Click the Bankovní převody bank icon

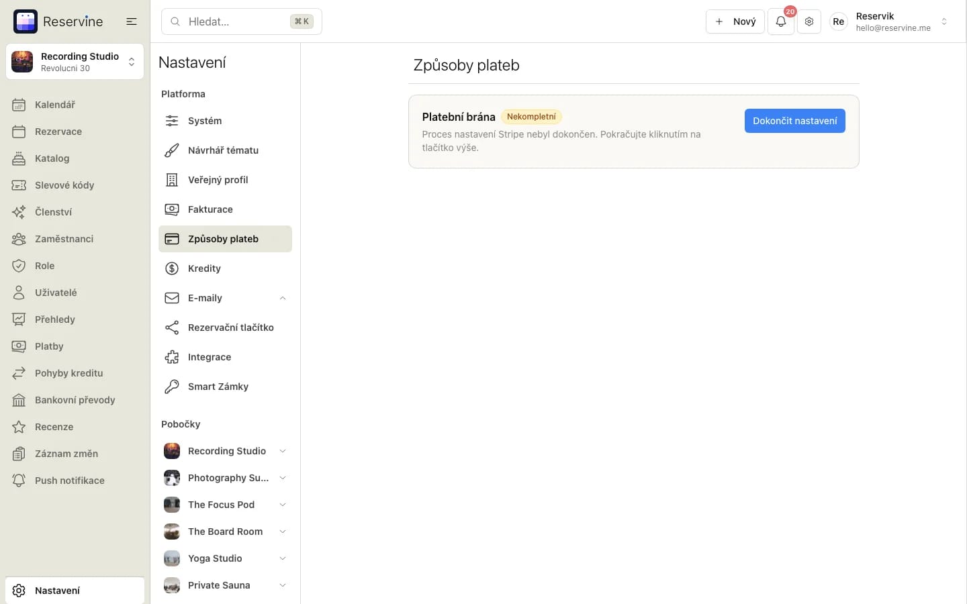point(19,400)
